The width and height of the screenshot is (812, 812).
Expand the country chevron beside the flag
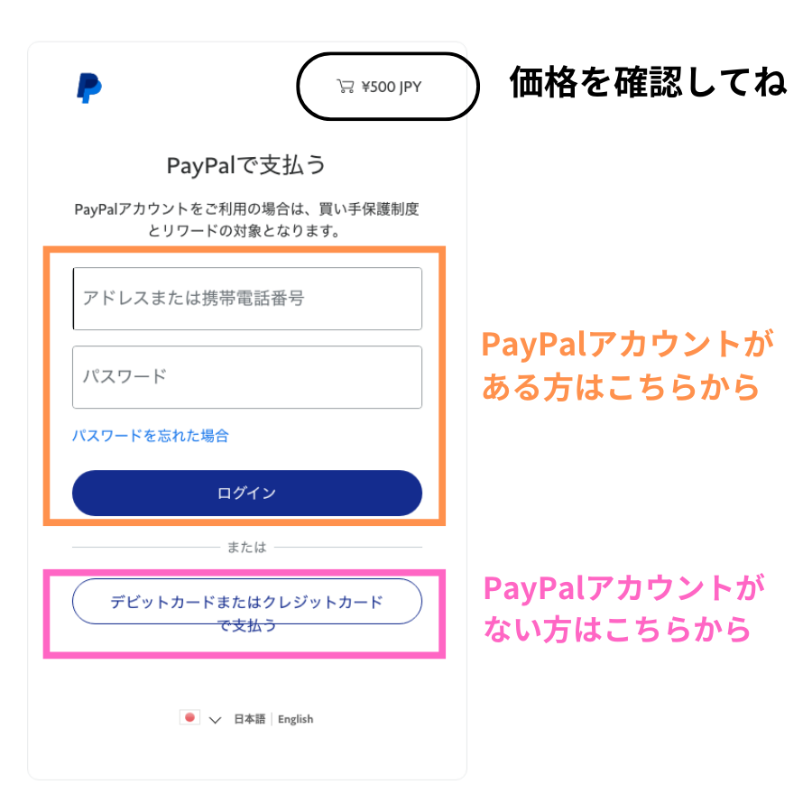coord(215,720)
